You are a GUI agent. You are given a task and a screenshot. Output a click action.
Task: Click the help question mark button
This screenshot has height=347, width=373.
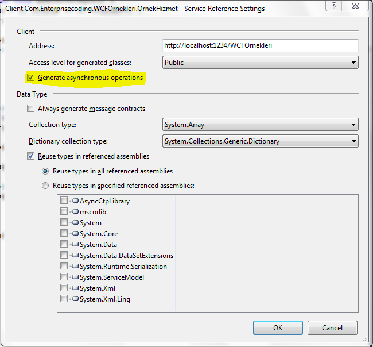click(x=334, y=6)
